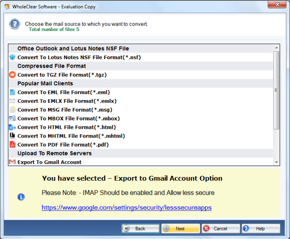
Task: Select Convert To Lotus Notes NSF File Format
Action: (x=141, y=57)
